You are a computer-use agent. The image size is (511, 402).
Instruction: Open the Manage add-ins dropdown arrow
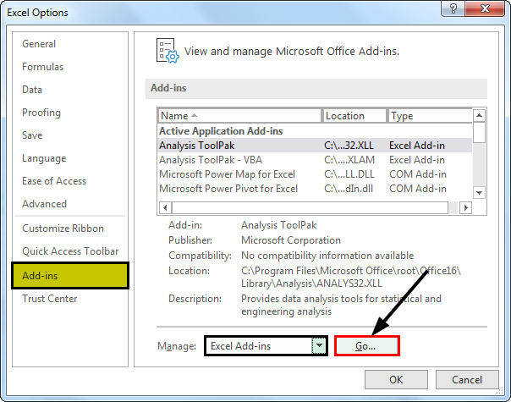click(x=320, y=345)
